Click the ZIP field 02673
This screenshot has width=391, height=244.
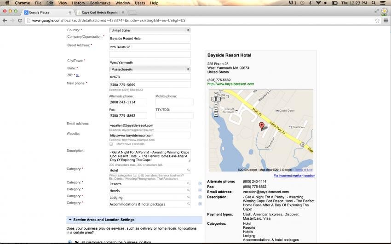pos(149,77)
